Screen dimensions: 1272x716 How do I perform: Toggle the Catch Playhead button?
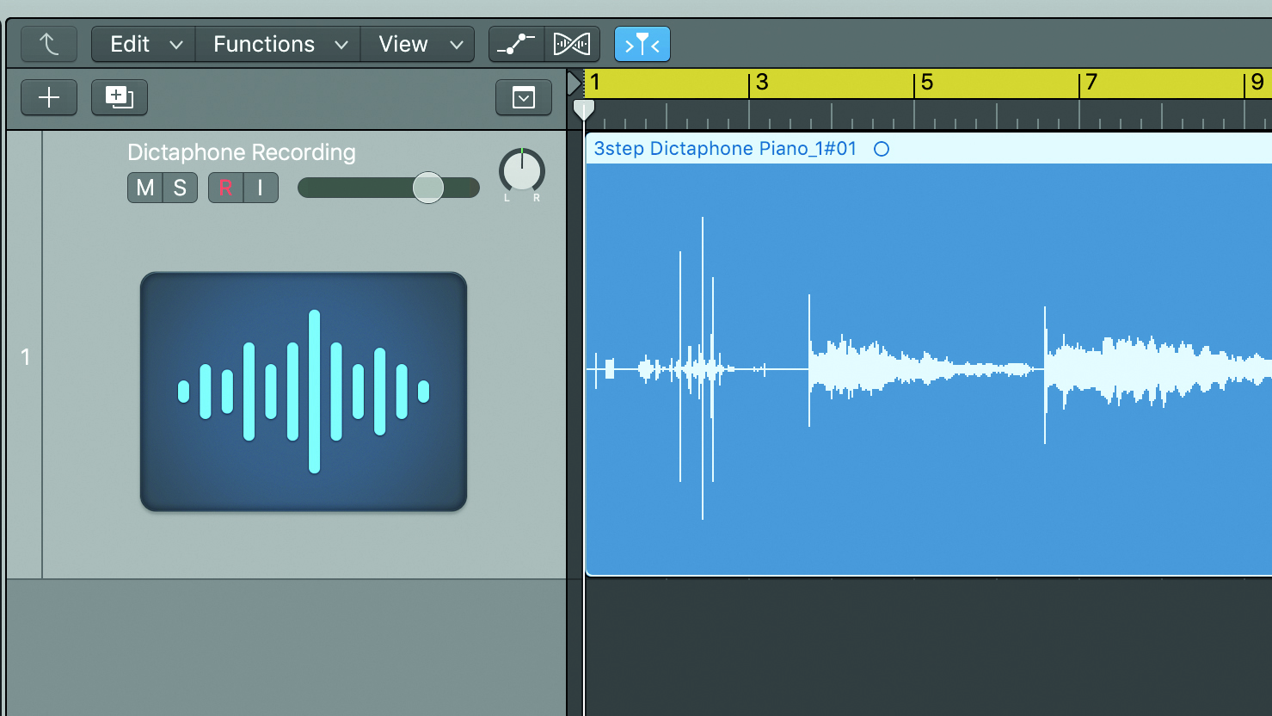coord(642,44)
